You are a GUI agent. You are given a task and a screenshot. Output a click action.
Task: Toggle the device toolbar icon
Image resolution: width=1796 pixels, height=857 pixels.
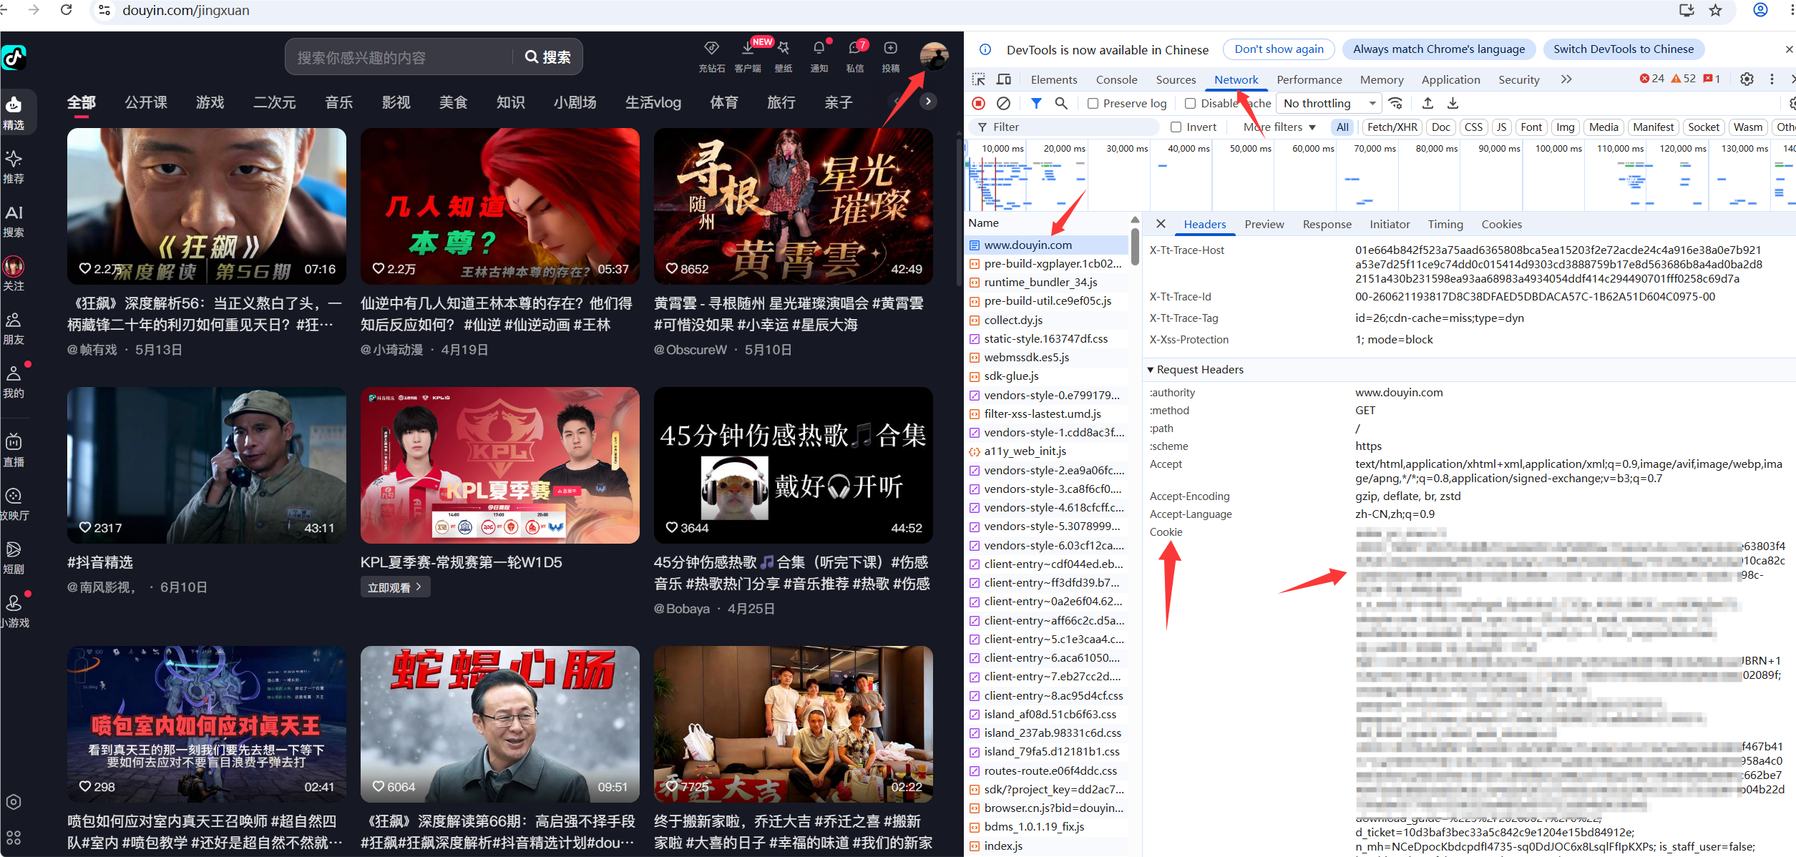pos(1004,79)
